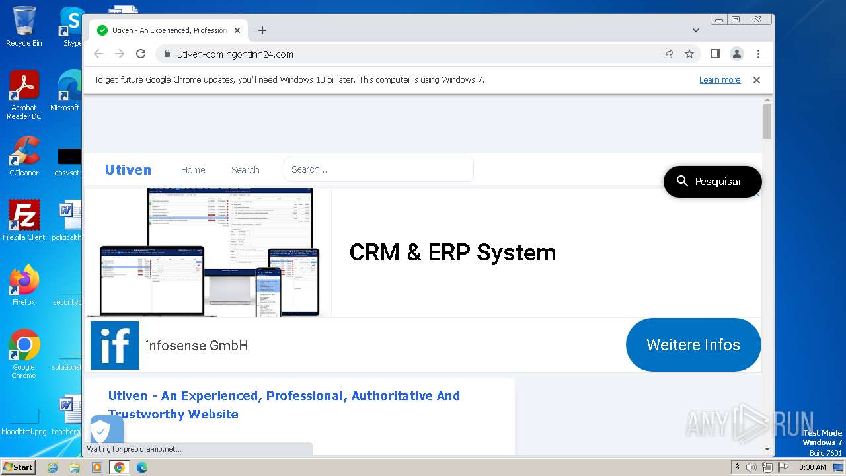Screen dimensions: 846x476
Task: Open Windows Media Player taskbar icon
Action: [97, 467]
